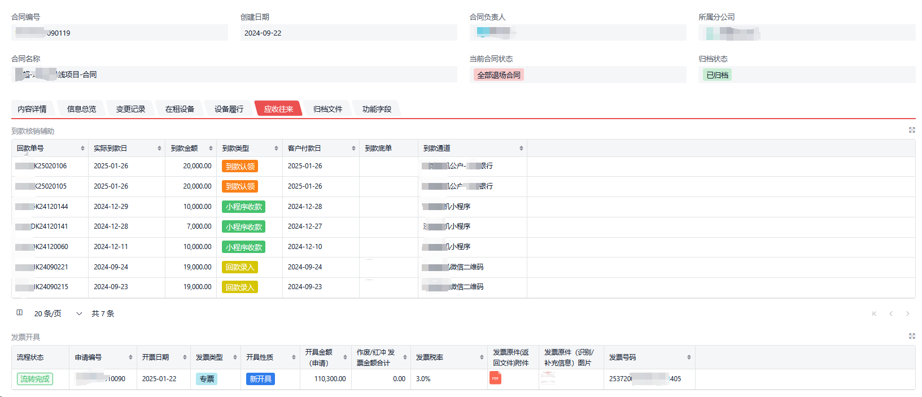
Task: Sort by 实际到款日 column arrows
Action: tap(159, 149)
